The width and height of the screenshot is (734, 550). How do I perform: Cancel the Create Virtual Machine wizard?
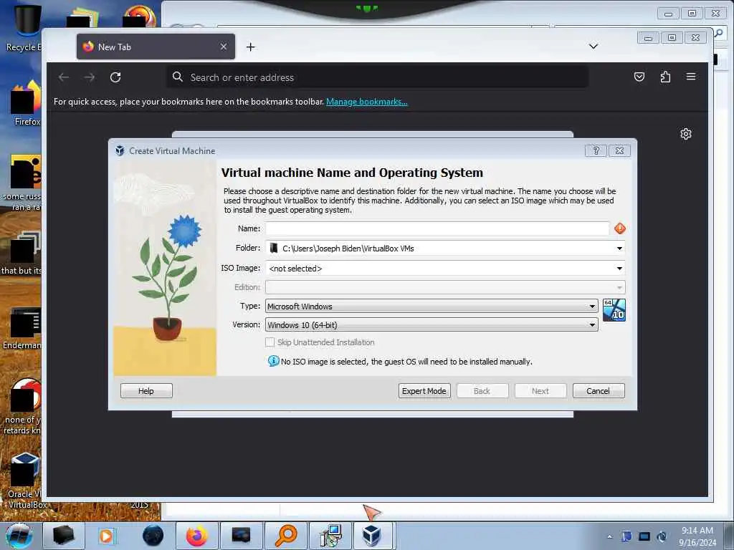[599, 390]
